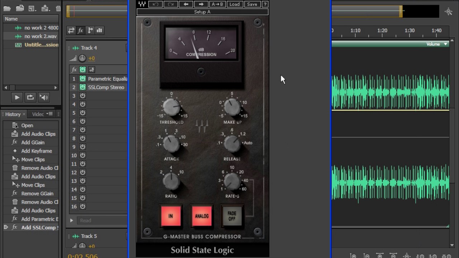The image size is (459, 258).
Task: Show the Effects (fx) track view
Action: coord(80,30)
